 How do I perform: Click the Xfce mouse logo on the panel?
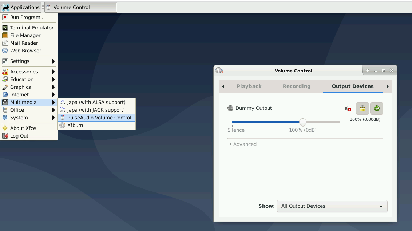tap(5, 7)
